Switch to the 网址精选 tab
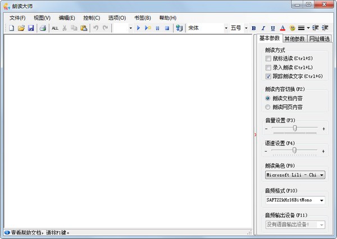The height and width of the screenshot is (239, 337). 320,39
